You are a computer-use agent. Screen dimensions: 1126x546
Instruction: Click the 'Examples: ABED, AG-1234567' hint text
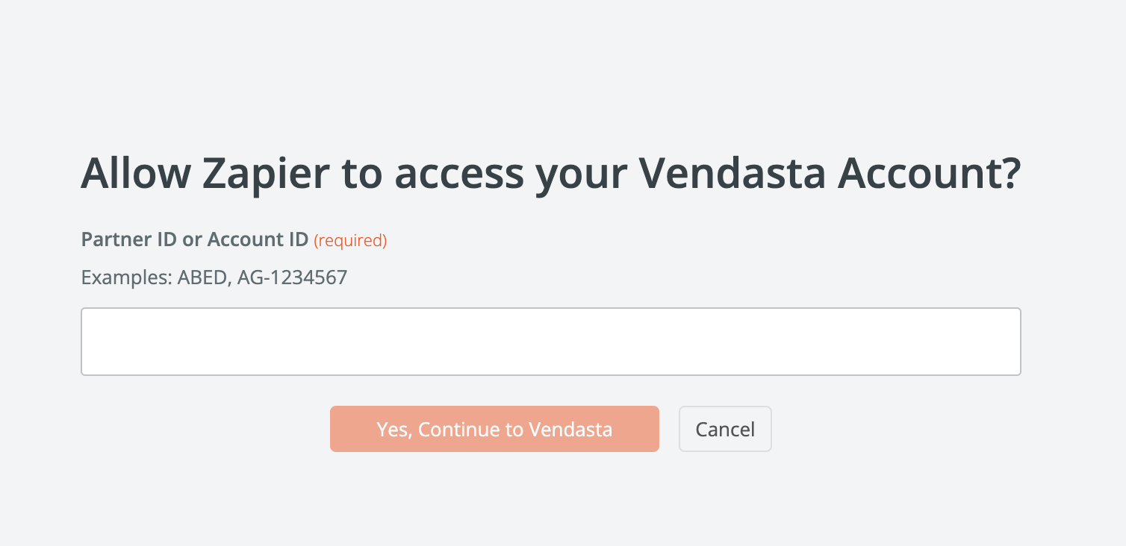[214, 278]
